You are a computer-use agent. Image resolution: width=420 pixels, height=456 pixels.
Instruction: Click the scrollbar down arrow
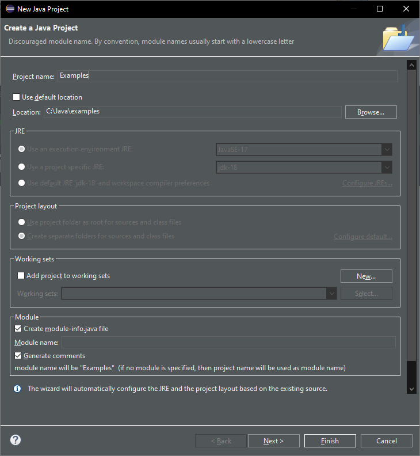point(411,389)
